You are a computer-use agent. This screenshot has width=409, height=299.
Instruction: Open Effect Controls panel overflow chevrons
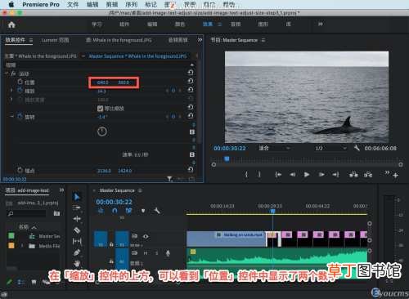coord(200,40)
